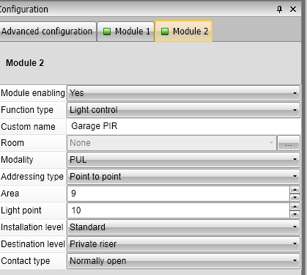Open the Room dropdown showing None
The height and width of the screenshot is (275, 307).
pos(172,143)
